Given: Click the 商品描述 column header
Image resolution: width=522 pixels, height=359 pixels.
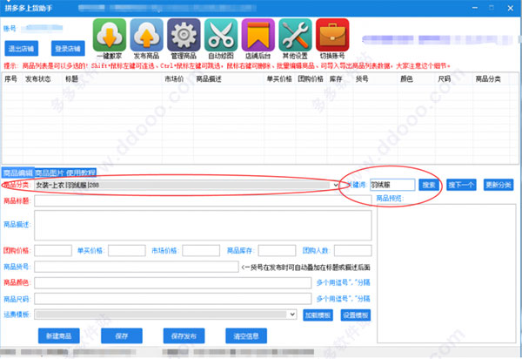Looking at the screenshot, I should (209, 79).
